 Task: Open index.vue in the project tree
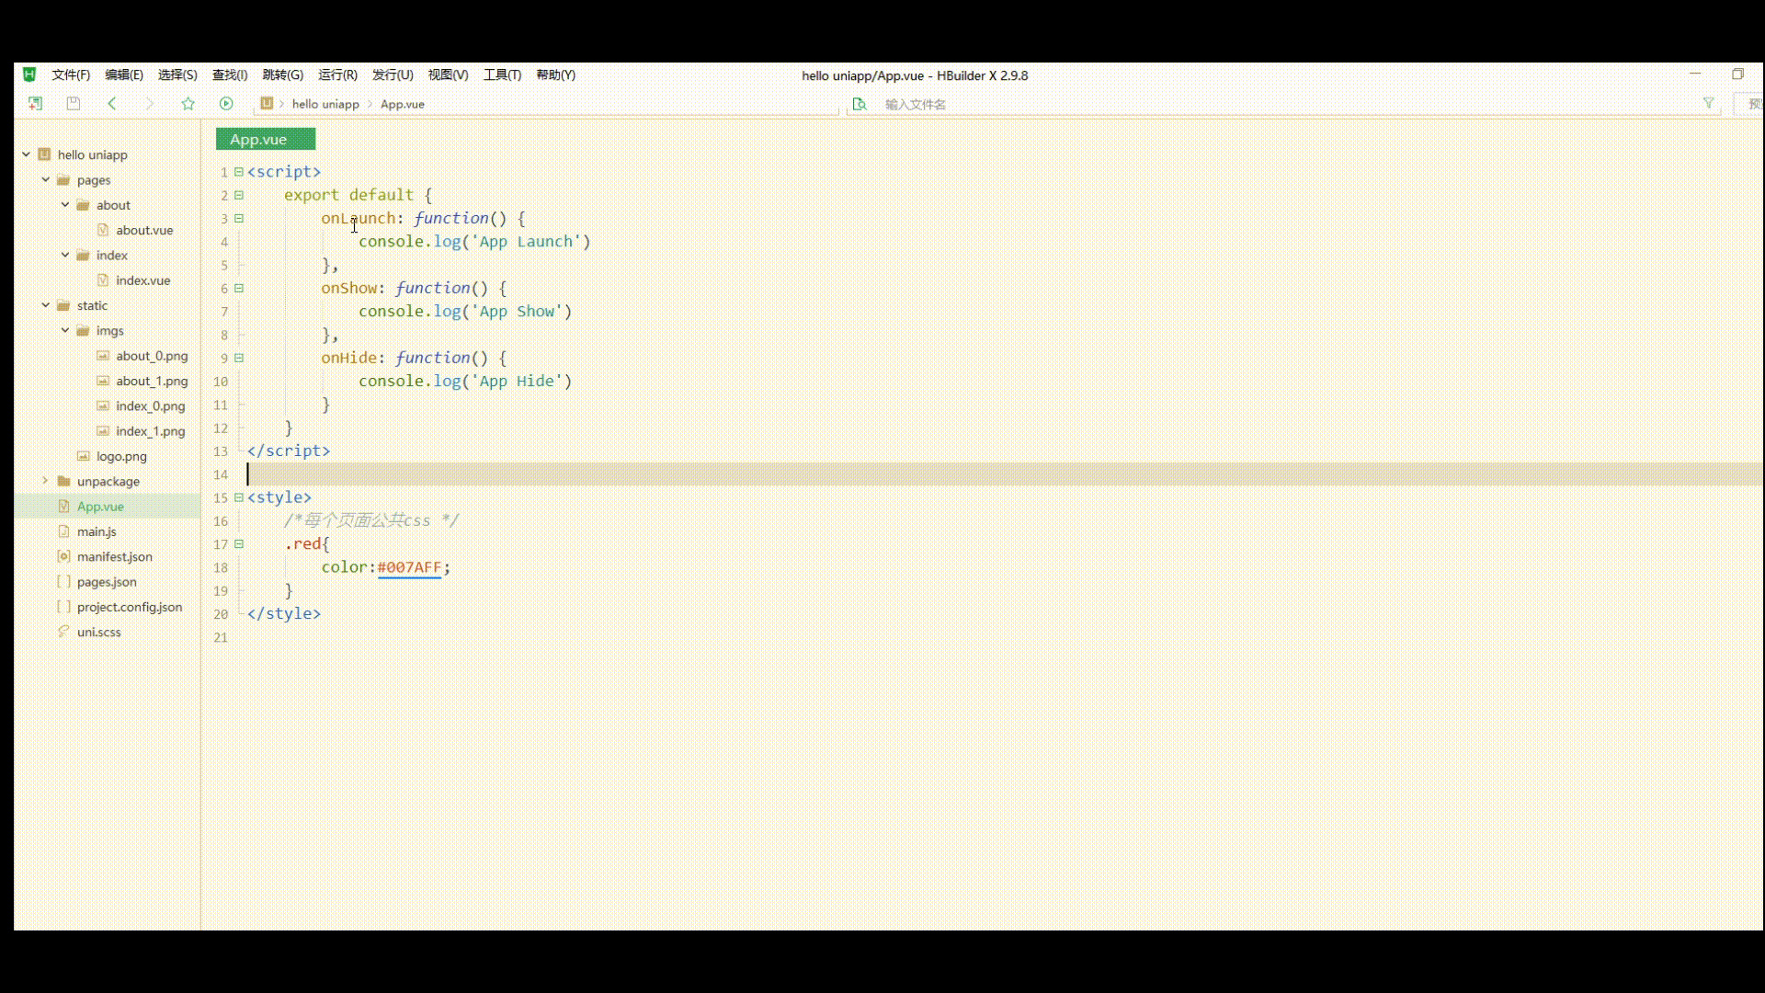click(x=142, y=280)
